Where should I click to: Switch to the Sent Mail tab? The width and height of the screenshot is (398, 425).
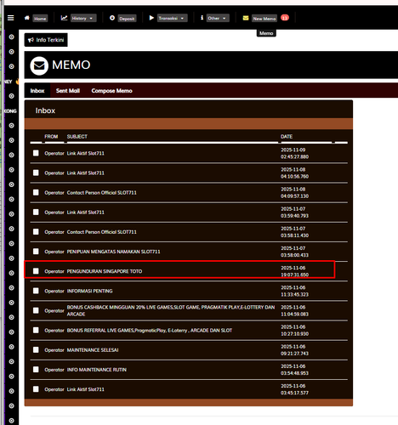(68, 91)
